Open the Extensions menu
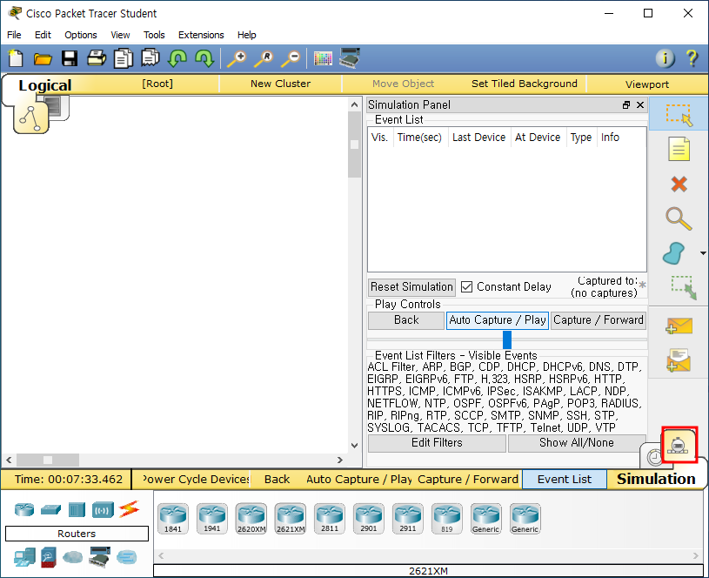Viewport: 709px width, 578px height. (x=201, y=35)
